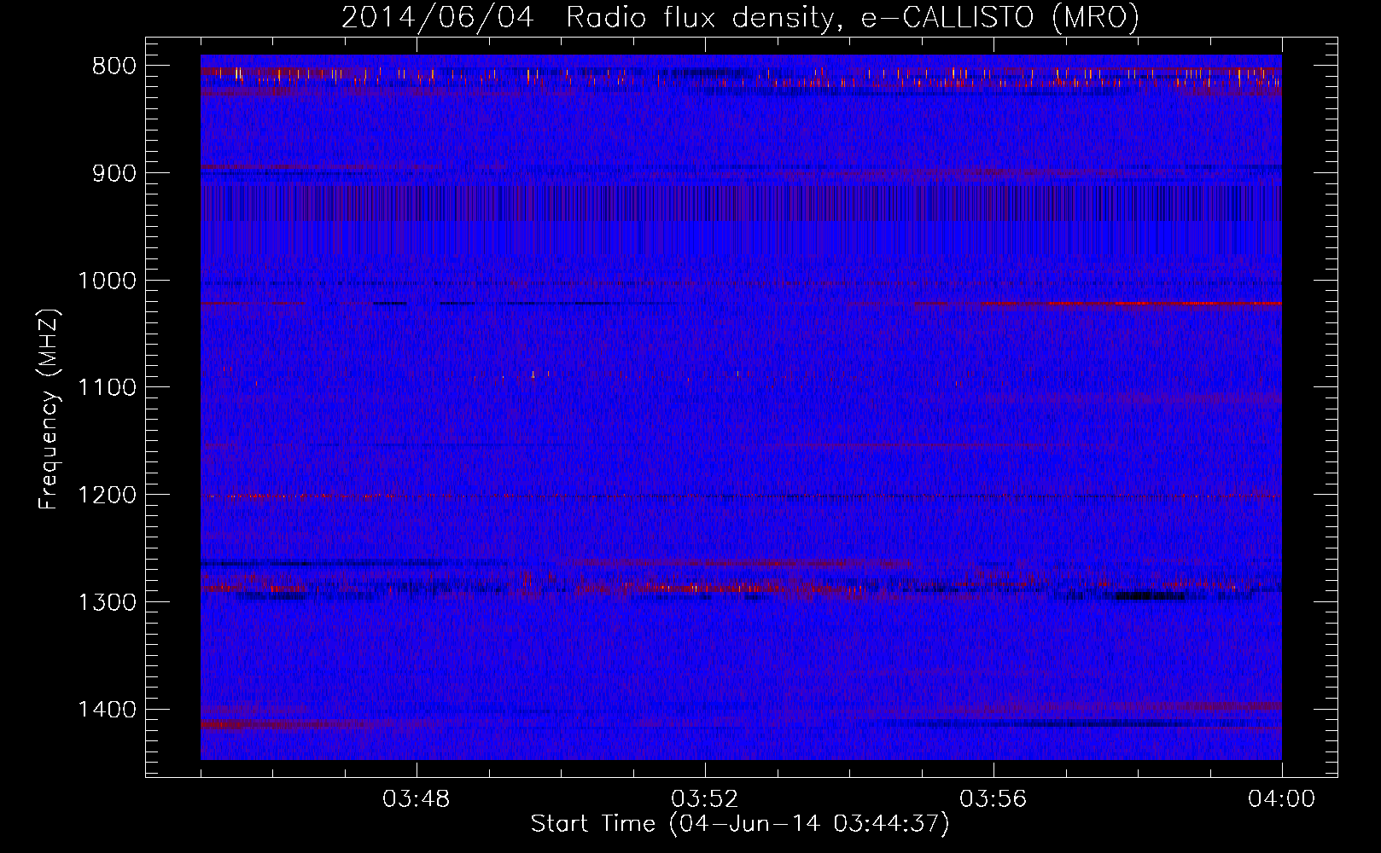The height and width of the screenshot is (853, 1381).
Task: Click the 04:00 time axis label
Action: tap(1282, 799)
